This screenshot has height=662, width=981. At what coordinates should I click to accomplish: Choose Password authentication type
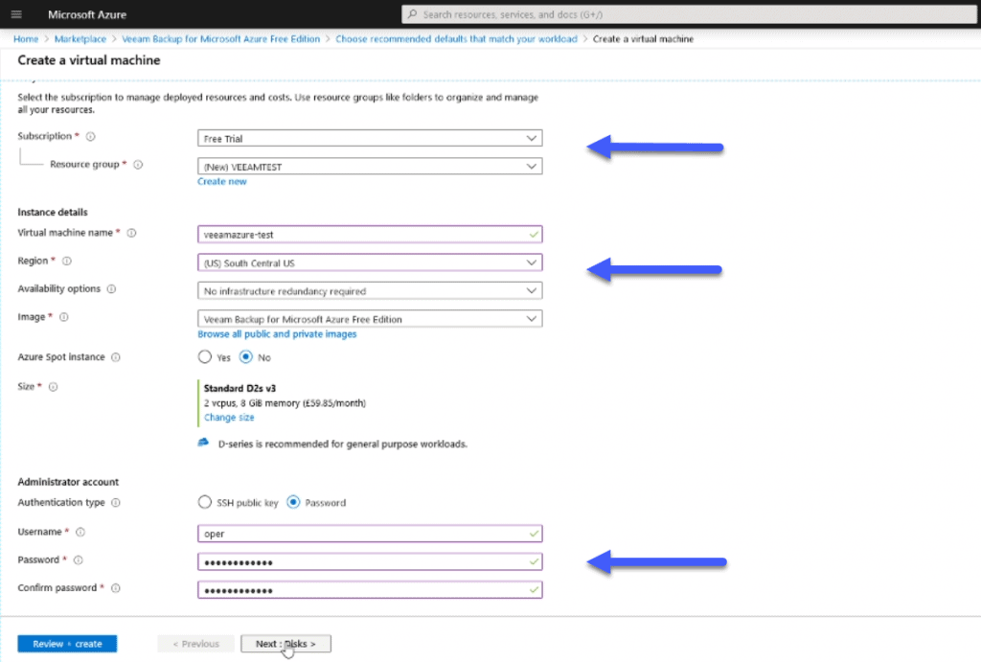coord(293,502)
